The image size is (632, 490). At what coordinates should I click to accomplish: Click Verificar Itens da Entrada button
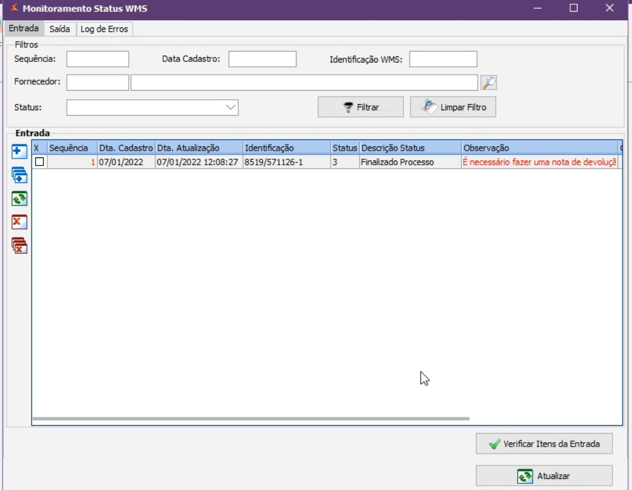[544, 443]
